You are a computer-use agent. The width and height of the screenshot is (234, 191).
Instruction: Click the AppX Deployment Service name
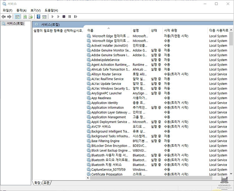point(111,122)
